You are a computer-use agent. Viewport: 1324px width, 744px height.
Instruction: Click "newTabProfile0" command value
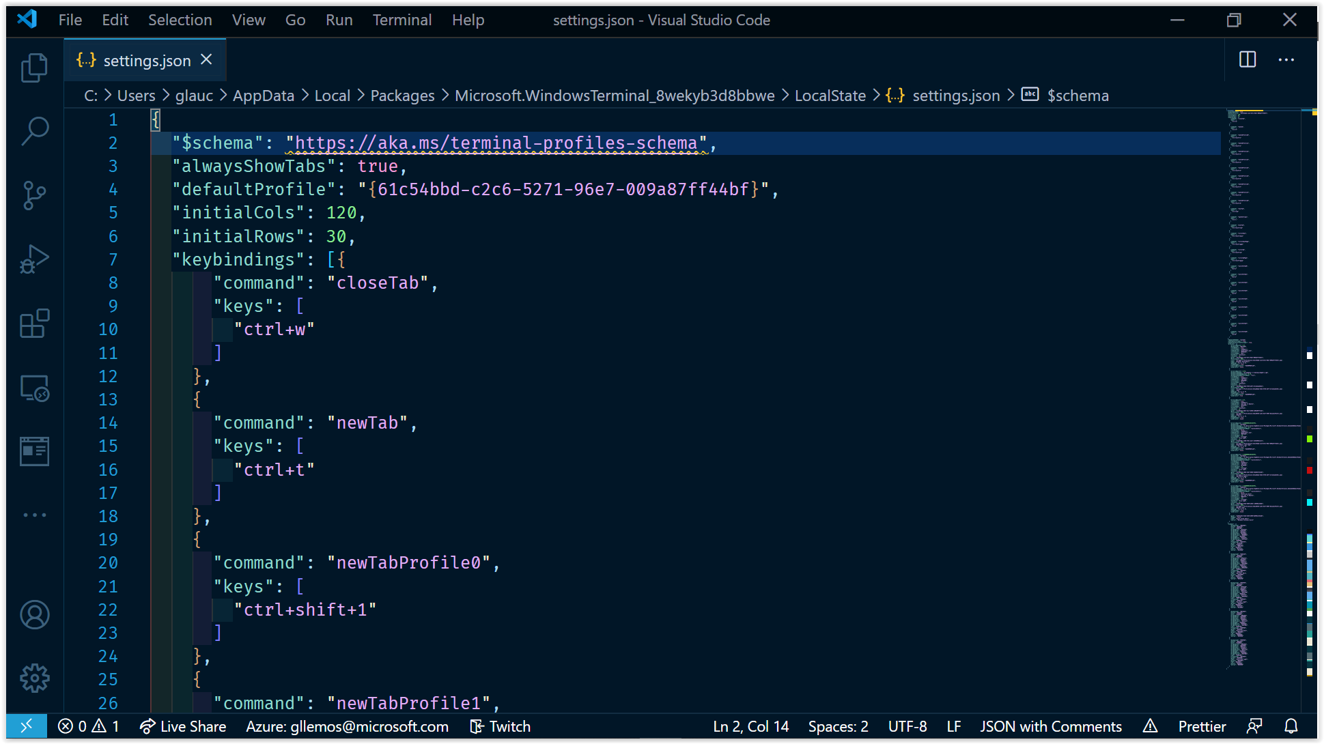[409, 562]
